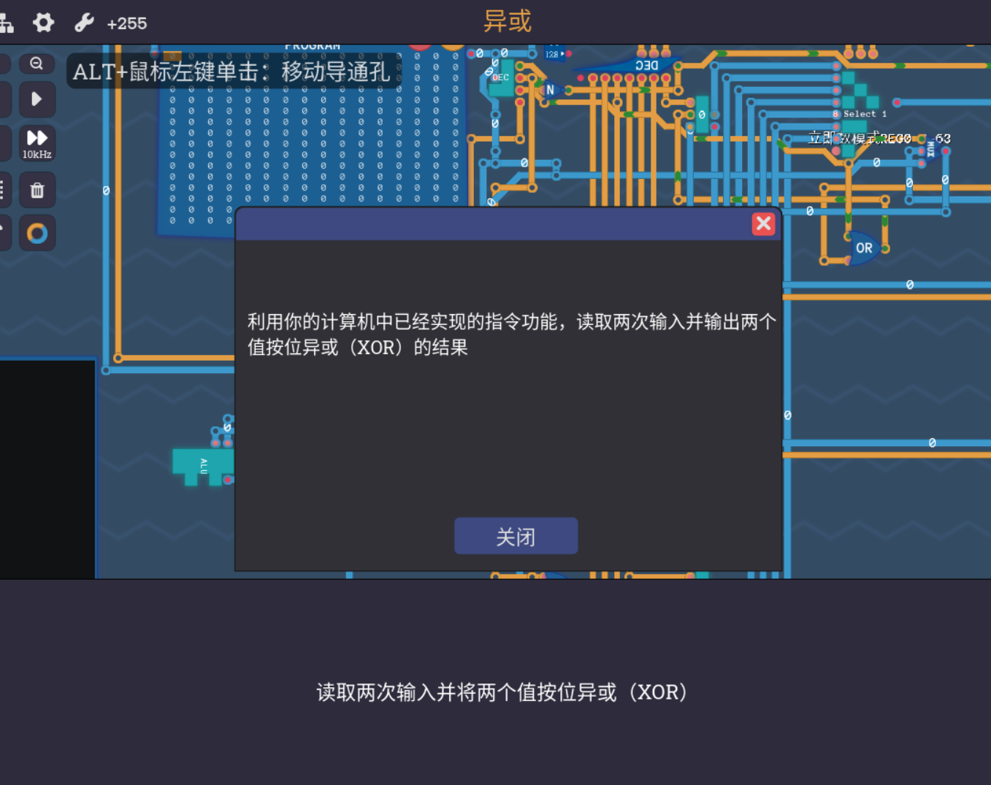Open the level map tree icon

pyautogui.click(x=7, y=23)
